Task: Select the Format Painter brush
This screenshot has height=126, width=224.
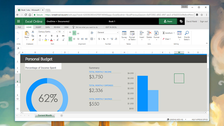Action: pyautogui.click(x=33, y=39)
